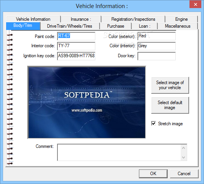This screenshot has height=184, width=204.
Task: Click the comment box scroll down arrow
Action: (x=184, y=157)
